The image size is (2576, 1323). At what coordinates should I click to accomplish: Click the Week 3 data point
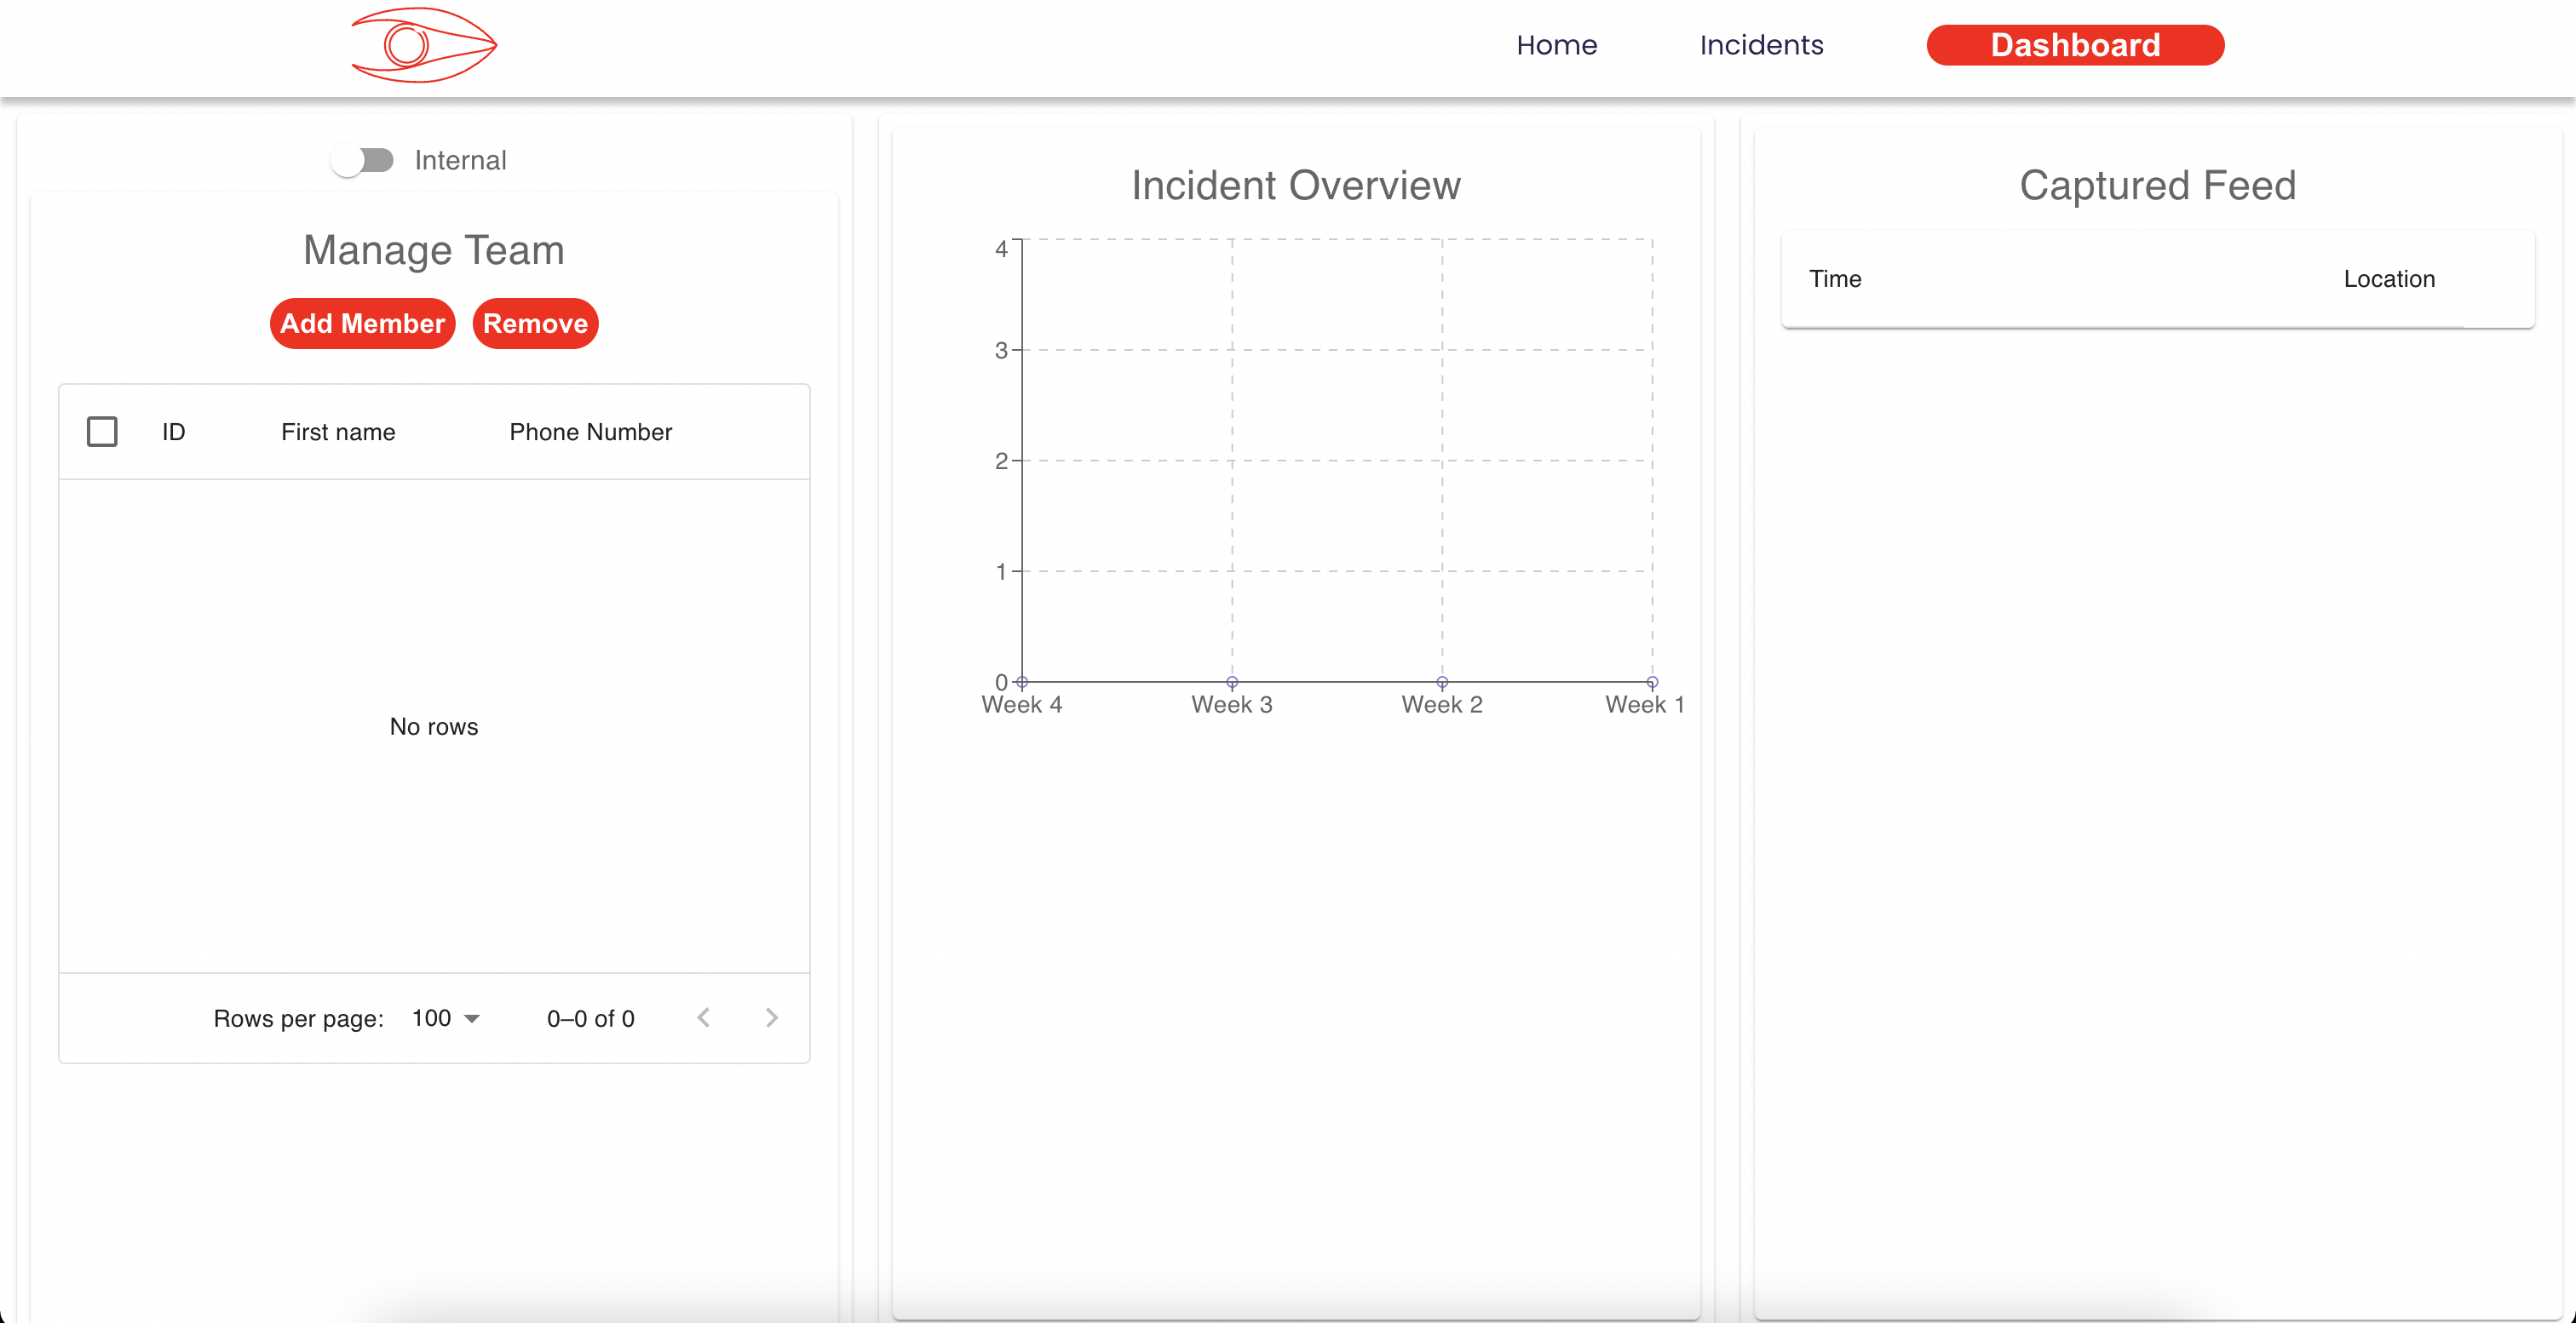[x=1232, y=683]
